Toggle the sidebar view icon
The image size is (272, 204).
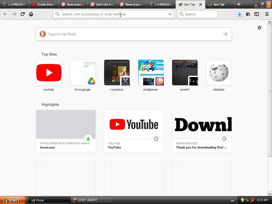tap(257, 14)
